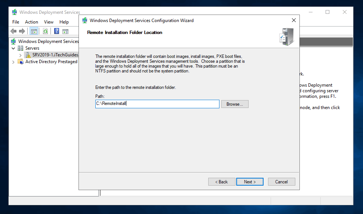Click the Path input field containing C:\RemoteInstall

click(157, 104)
